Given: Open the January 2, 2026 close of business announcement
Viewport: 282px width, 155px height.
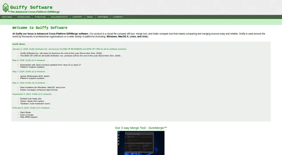Looking at the screenshot, I should tap(69, 49).
